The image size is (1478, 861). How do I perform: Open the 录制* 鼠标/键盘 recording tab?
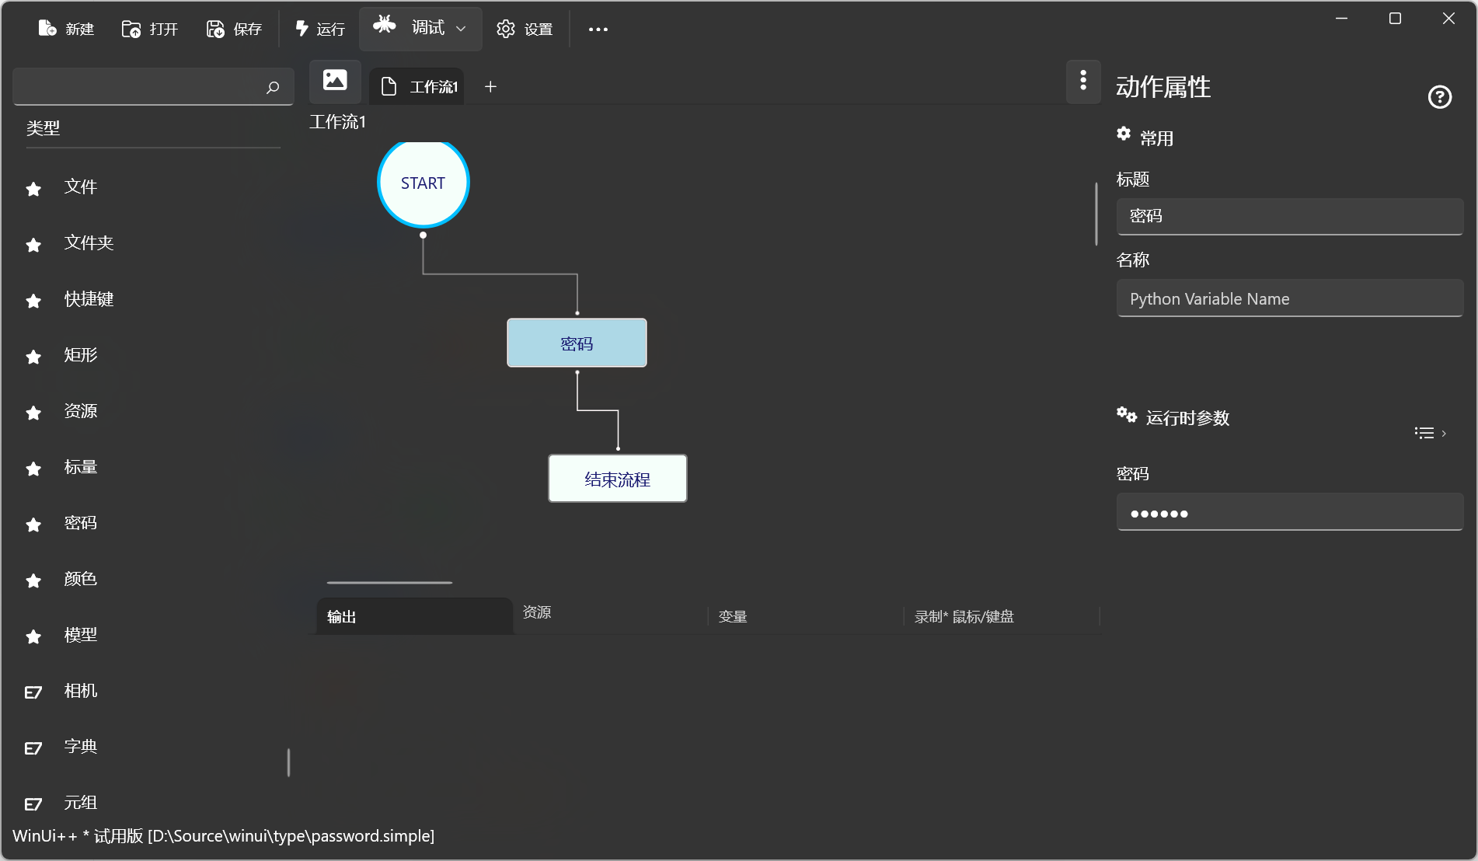[964, 617]
